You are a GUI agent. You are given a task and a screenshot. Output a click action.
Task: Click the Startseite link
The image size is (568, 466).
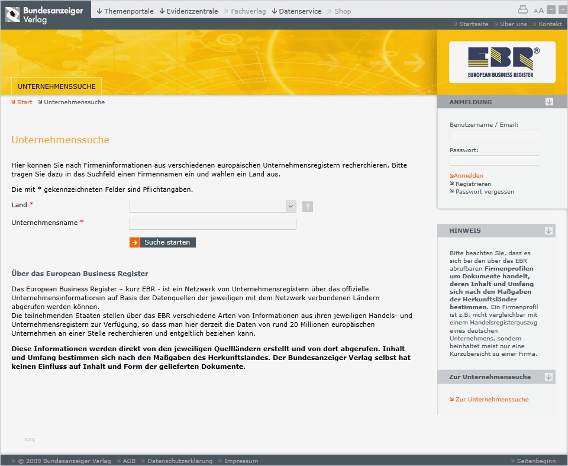470,24
